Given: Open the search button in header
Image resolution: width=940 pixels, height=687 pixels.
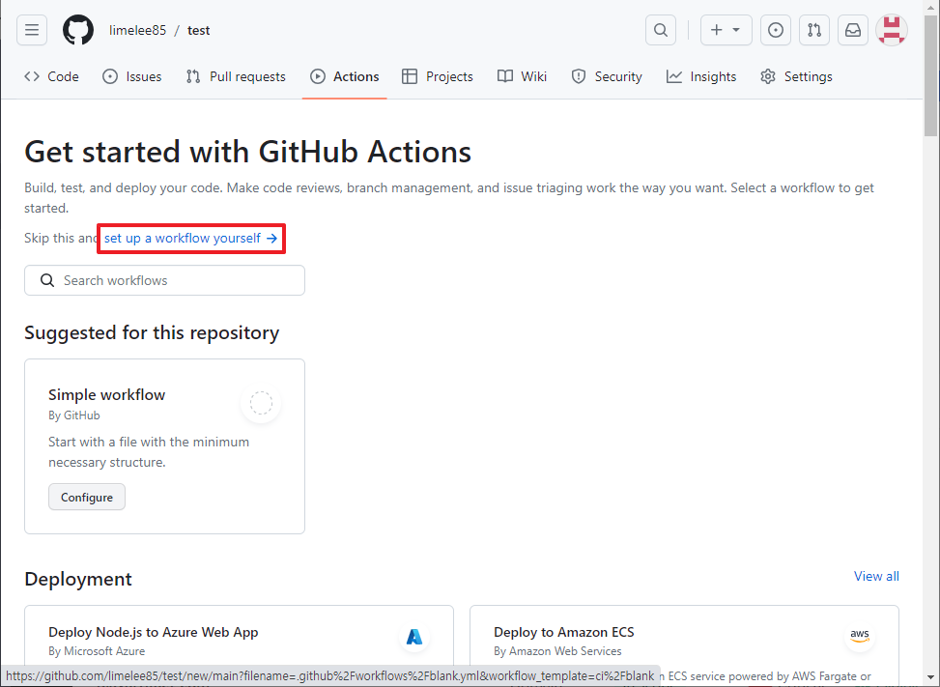Looking at the screenshot, I should [661, 30].
